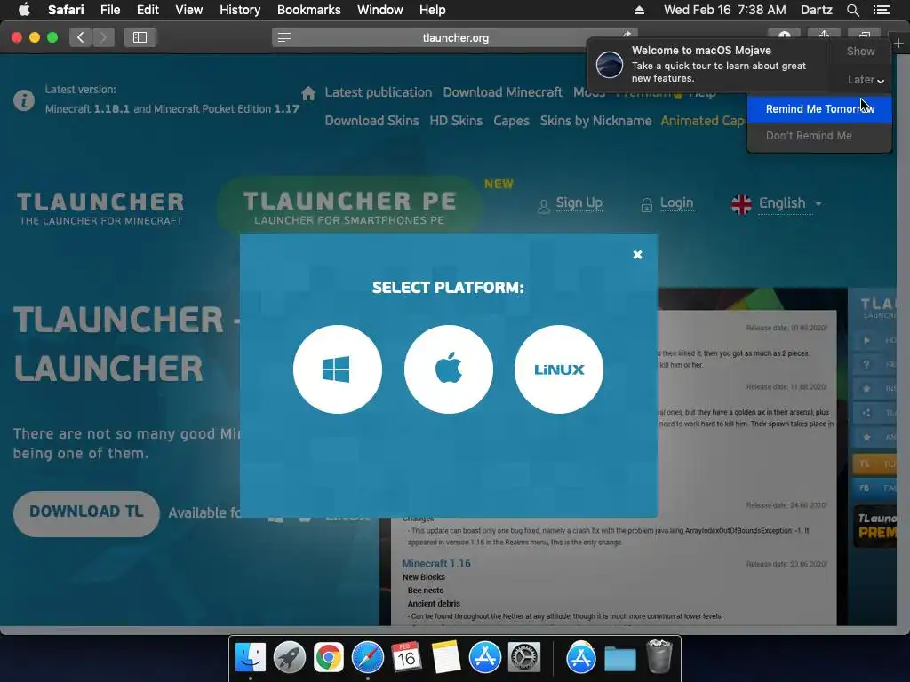Open Skins by Nickname link
Viewport: 910px width, 682px height.
pos(595,121)
